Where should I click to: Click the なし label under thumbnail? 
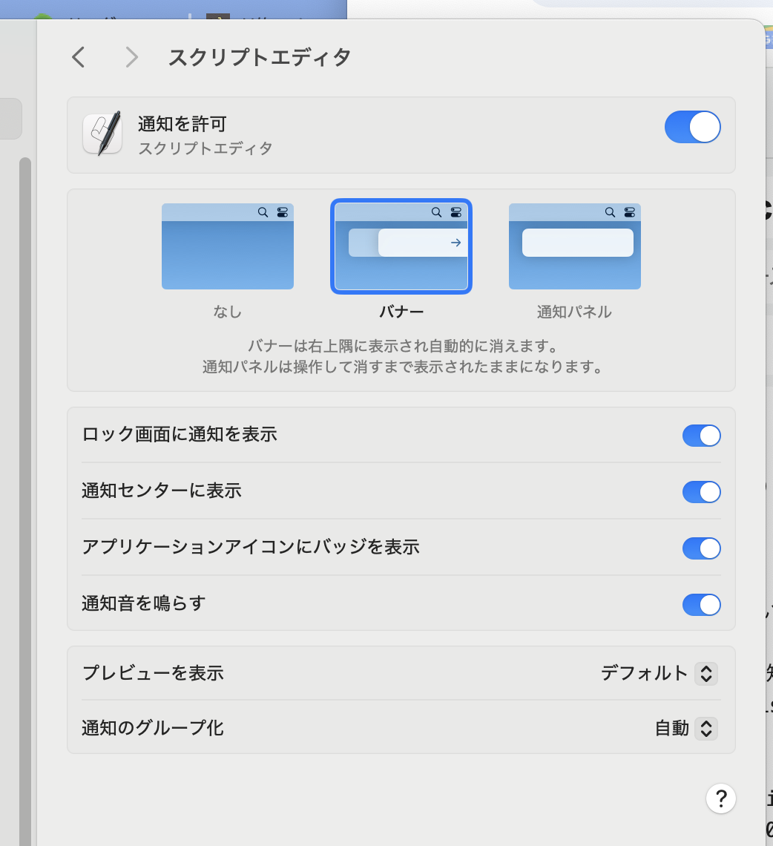click(x=228, y=312)
